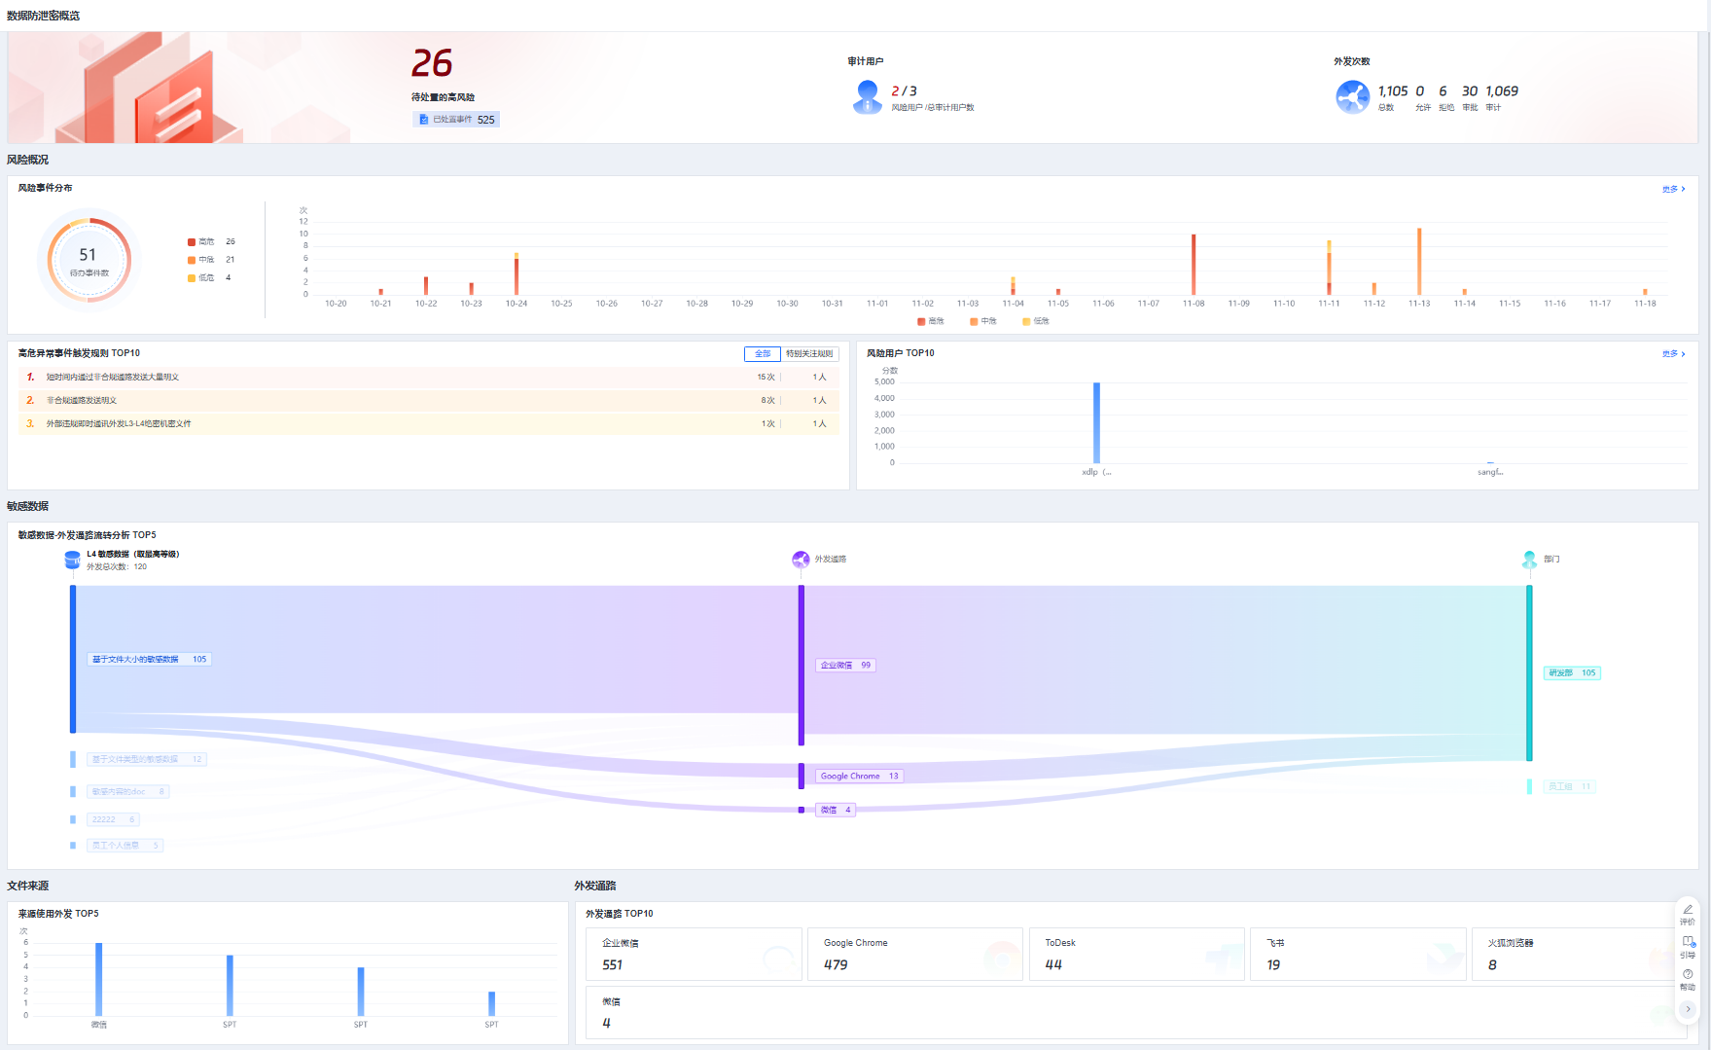Click the 部门 person icon in Sankey chart

tap(1529, 560)
